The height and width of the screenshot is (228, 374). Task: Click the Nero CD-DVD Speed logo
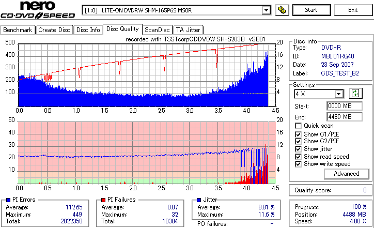(x=38, y=10)
